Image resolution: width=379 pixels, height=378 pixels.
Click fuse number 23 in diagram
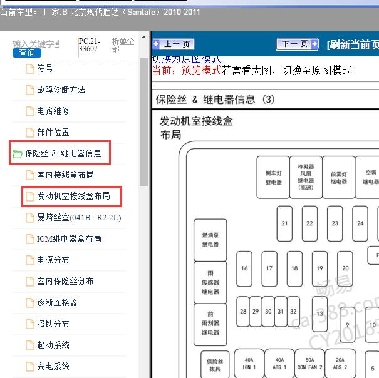coord(335,223)
